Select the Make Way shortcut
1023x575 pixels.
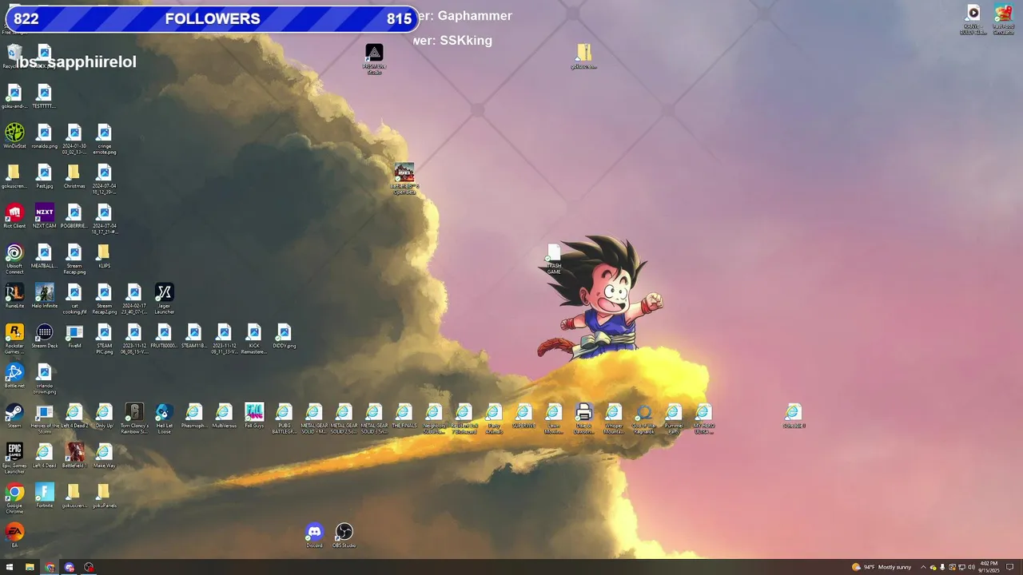click(104, 456)
